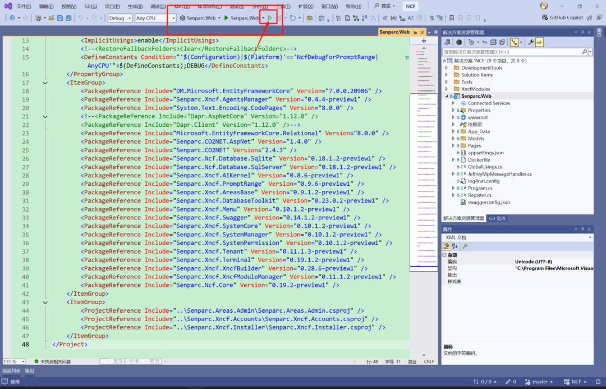Click the Save icon in the toolbar
Viewport: 606px width, 389px height.
pos(60,18)
